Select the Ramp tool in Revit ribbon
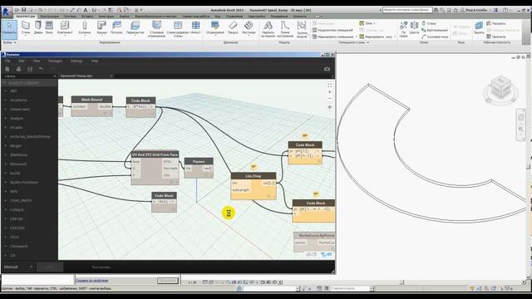The width and height of the screenshot is (532, 299). pyautogui.click(x=233, y=27)
